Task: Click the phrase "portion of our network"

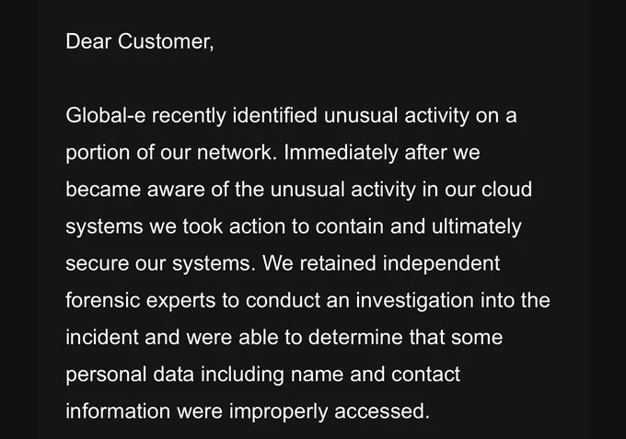Action: click(168, 153)
